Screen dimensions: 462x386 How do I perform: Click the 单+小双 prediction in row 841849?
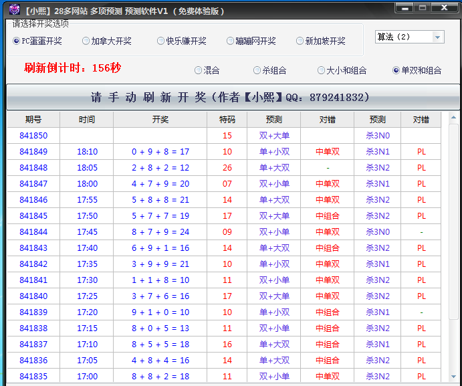tap(274, 152)
